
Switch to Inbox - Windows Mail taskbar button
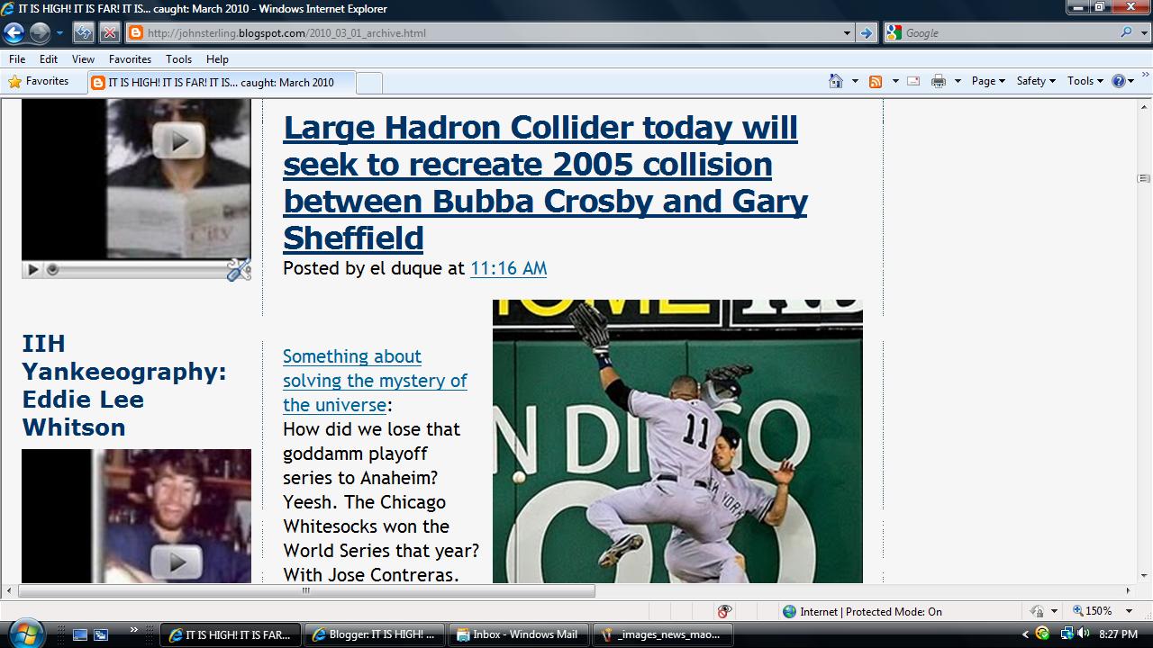[518, 634]
